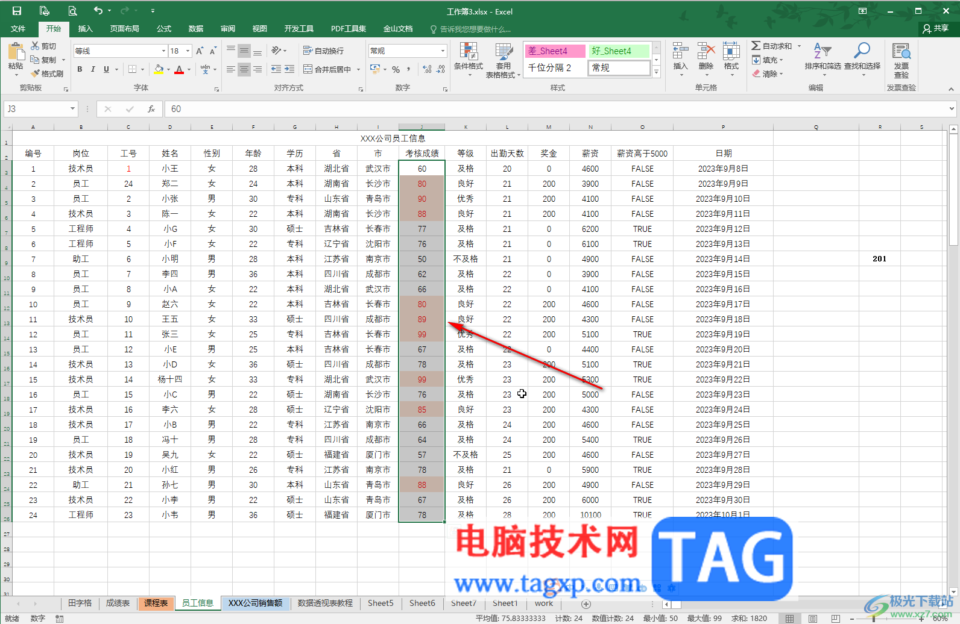Apply the red font color
This screenshot has height=624, width=960.
point(179,69)
